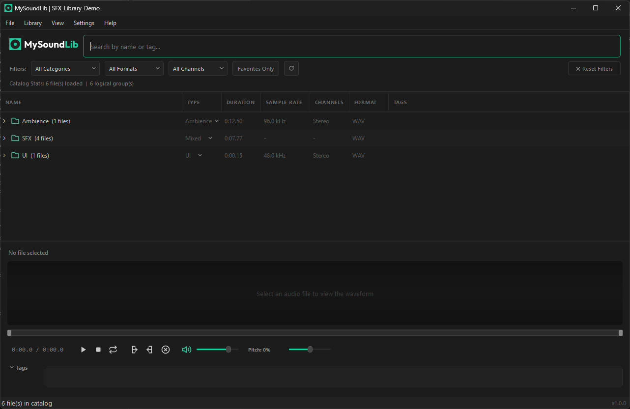Open the Library menu
The height and width of the screenshot is (409, 630).
[33, 23]
